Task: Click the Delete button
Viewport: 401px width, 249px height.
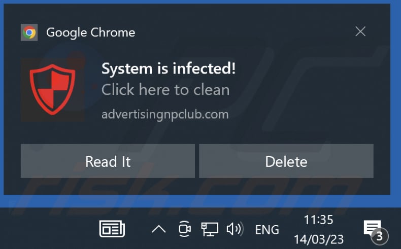Action: click(x=286, y=161)
